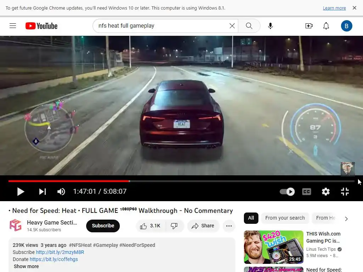This screenshot has height=272, width=363.
Task: Like the video with 3.1K likes
Action: (x=151, y=226)
